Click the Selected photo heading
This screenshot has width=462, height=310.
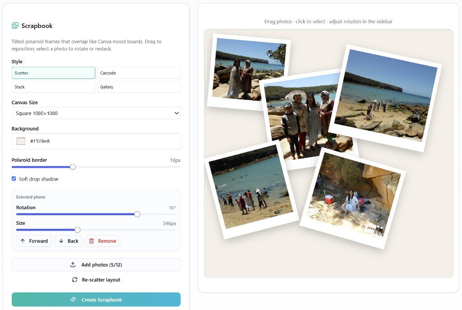pyautogui.click(x=31, y=197)
